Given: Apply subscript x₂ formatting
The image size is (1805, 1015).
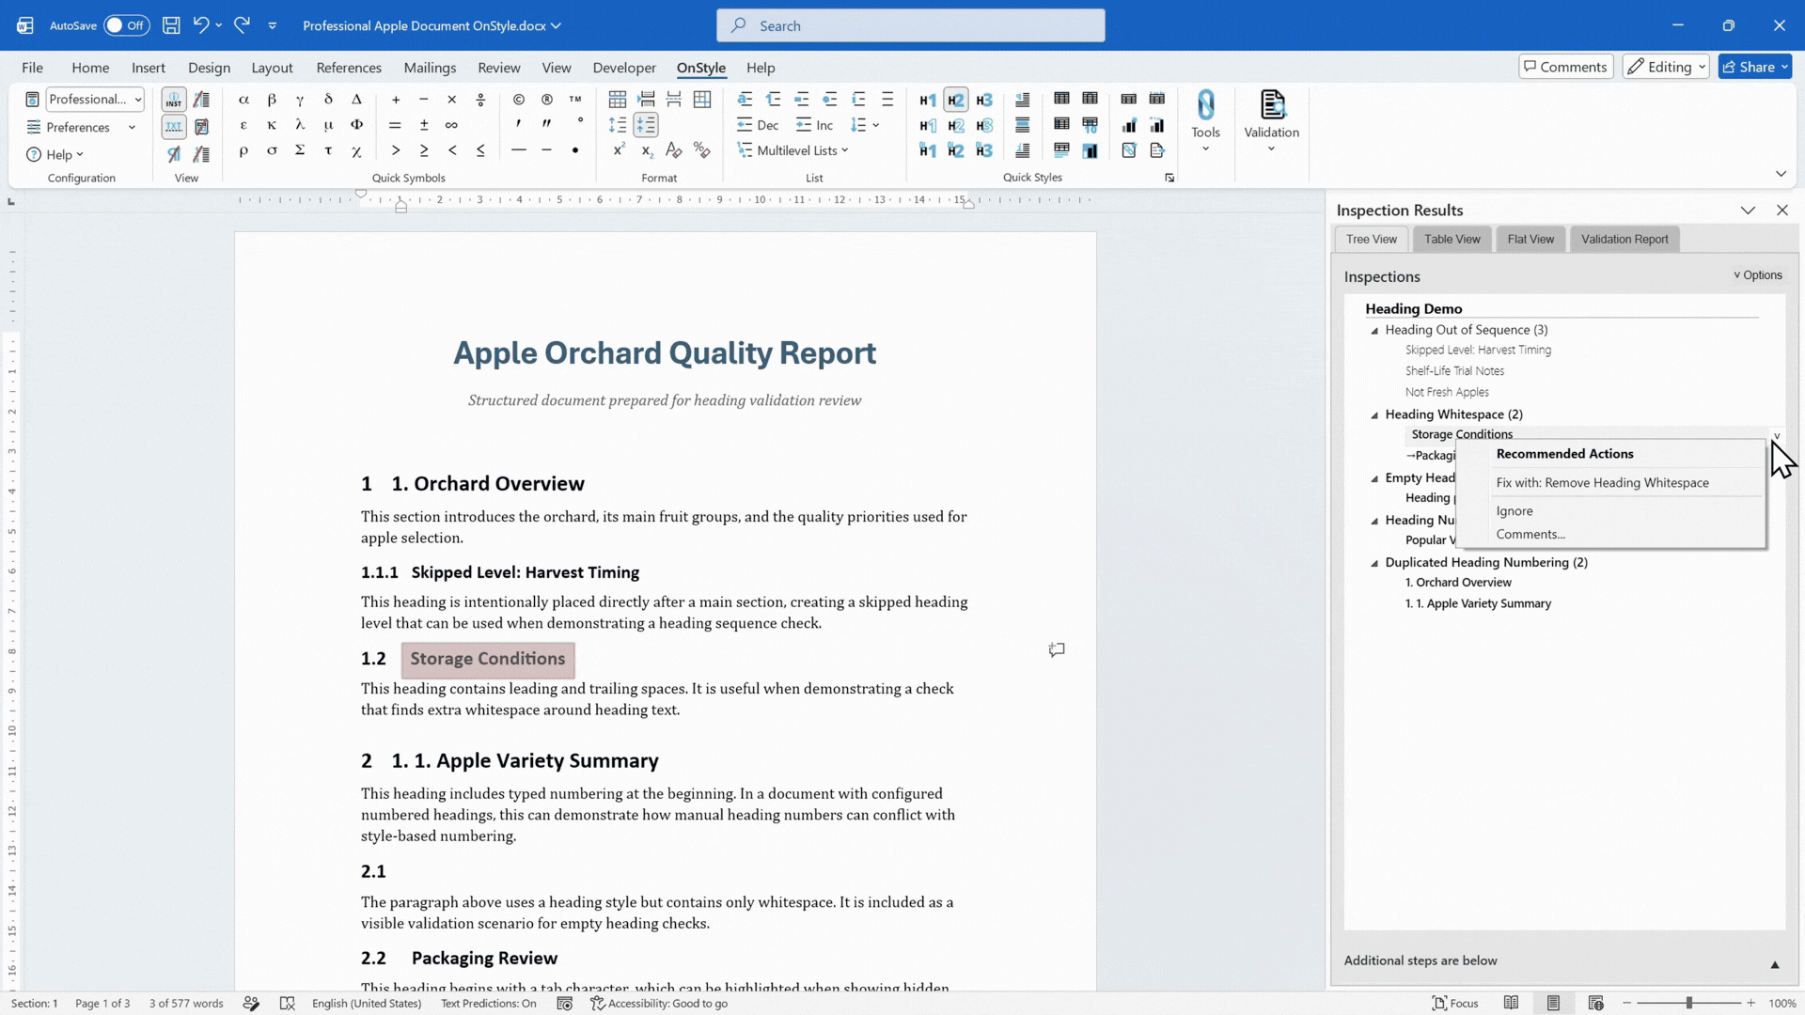Looking at the screenshot, I should (x=647, y=150).
